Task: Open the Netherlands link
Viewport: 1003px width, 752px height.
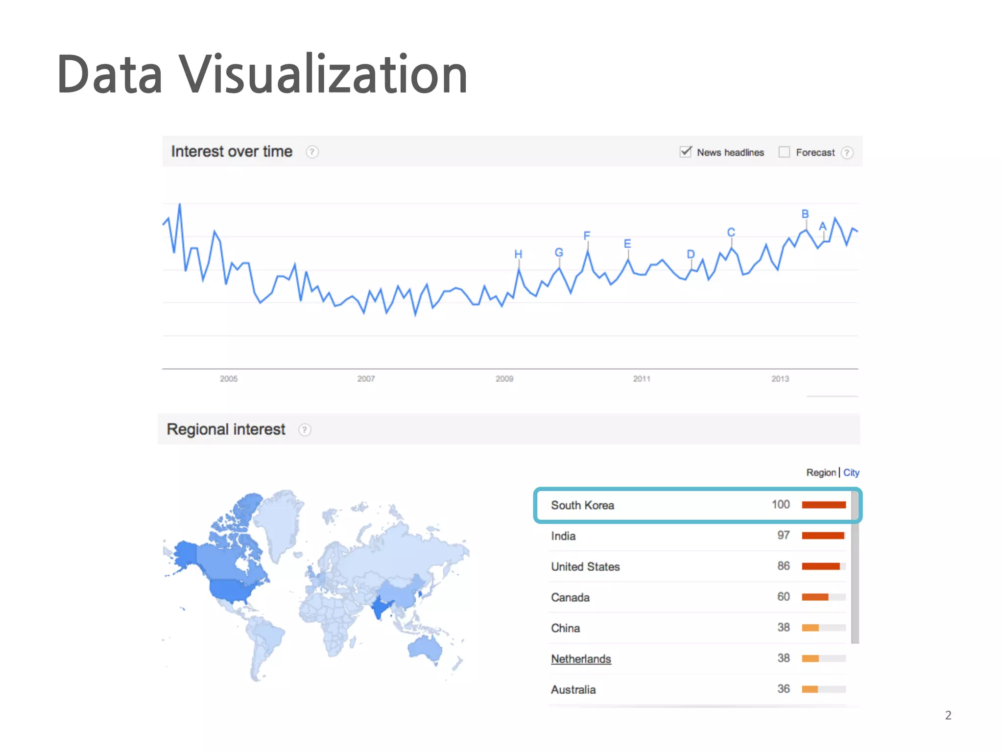Action: pyautogui.click(x=581, y=659)
